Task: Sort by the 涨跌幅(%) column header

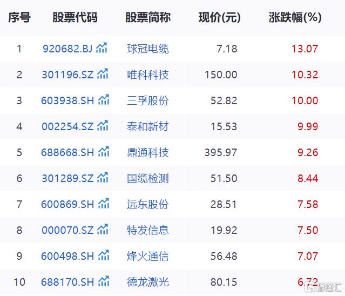Action: tap(295, 17)
